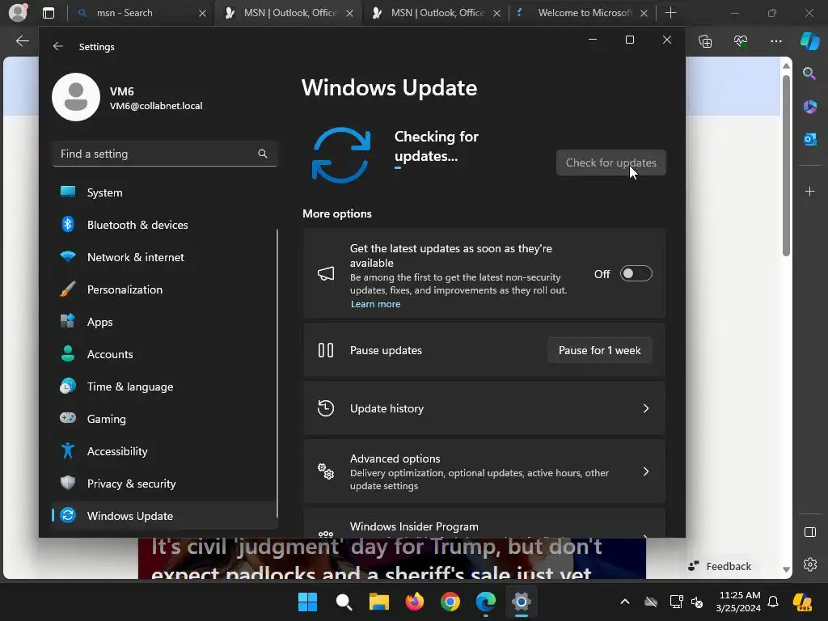
Task: Expand Update history
Action: pyautogui.click(x=484, y=408)
